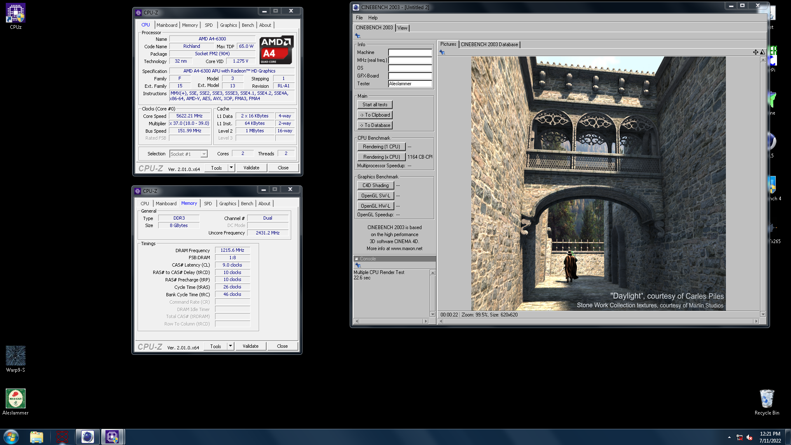Launch File Explorer from the taskbar
Viewport: 791px width, 445px height.
[37, 437]
